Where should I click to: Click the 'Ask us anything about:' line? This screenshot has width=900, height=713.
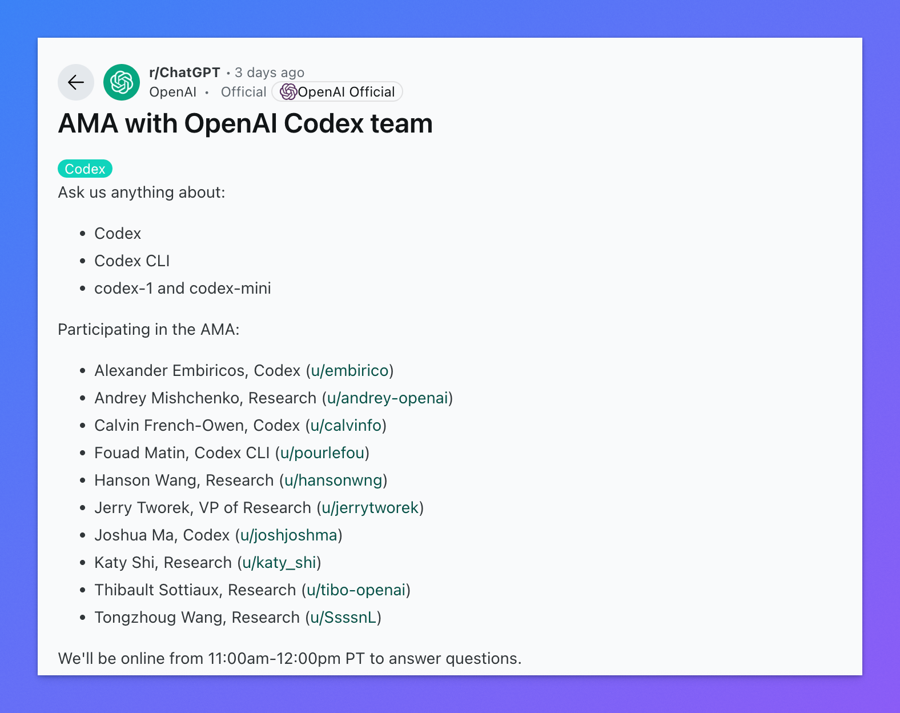[x=142, y=193]
